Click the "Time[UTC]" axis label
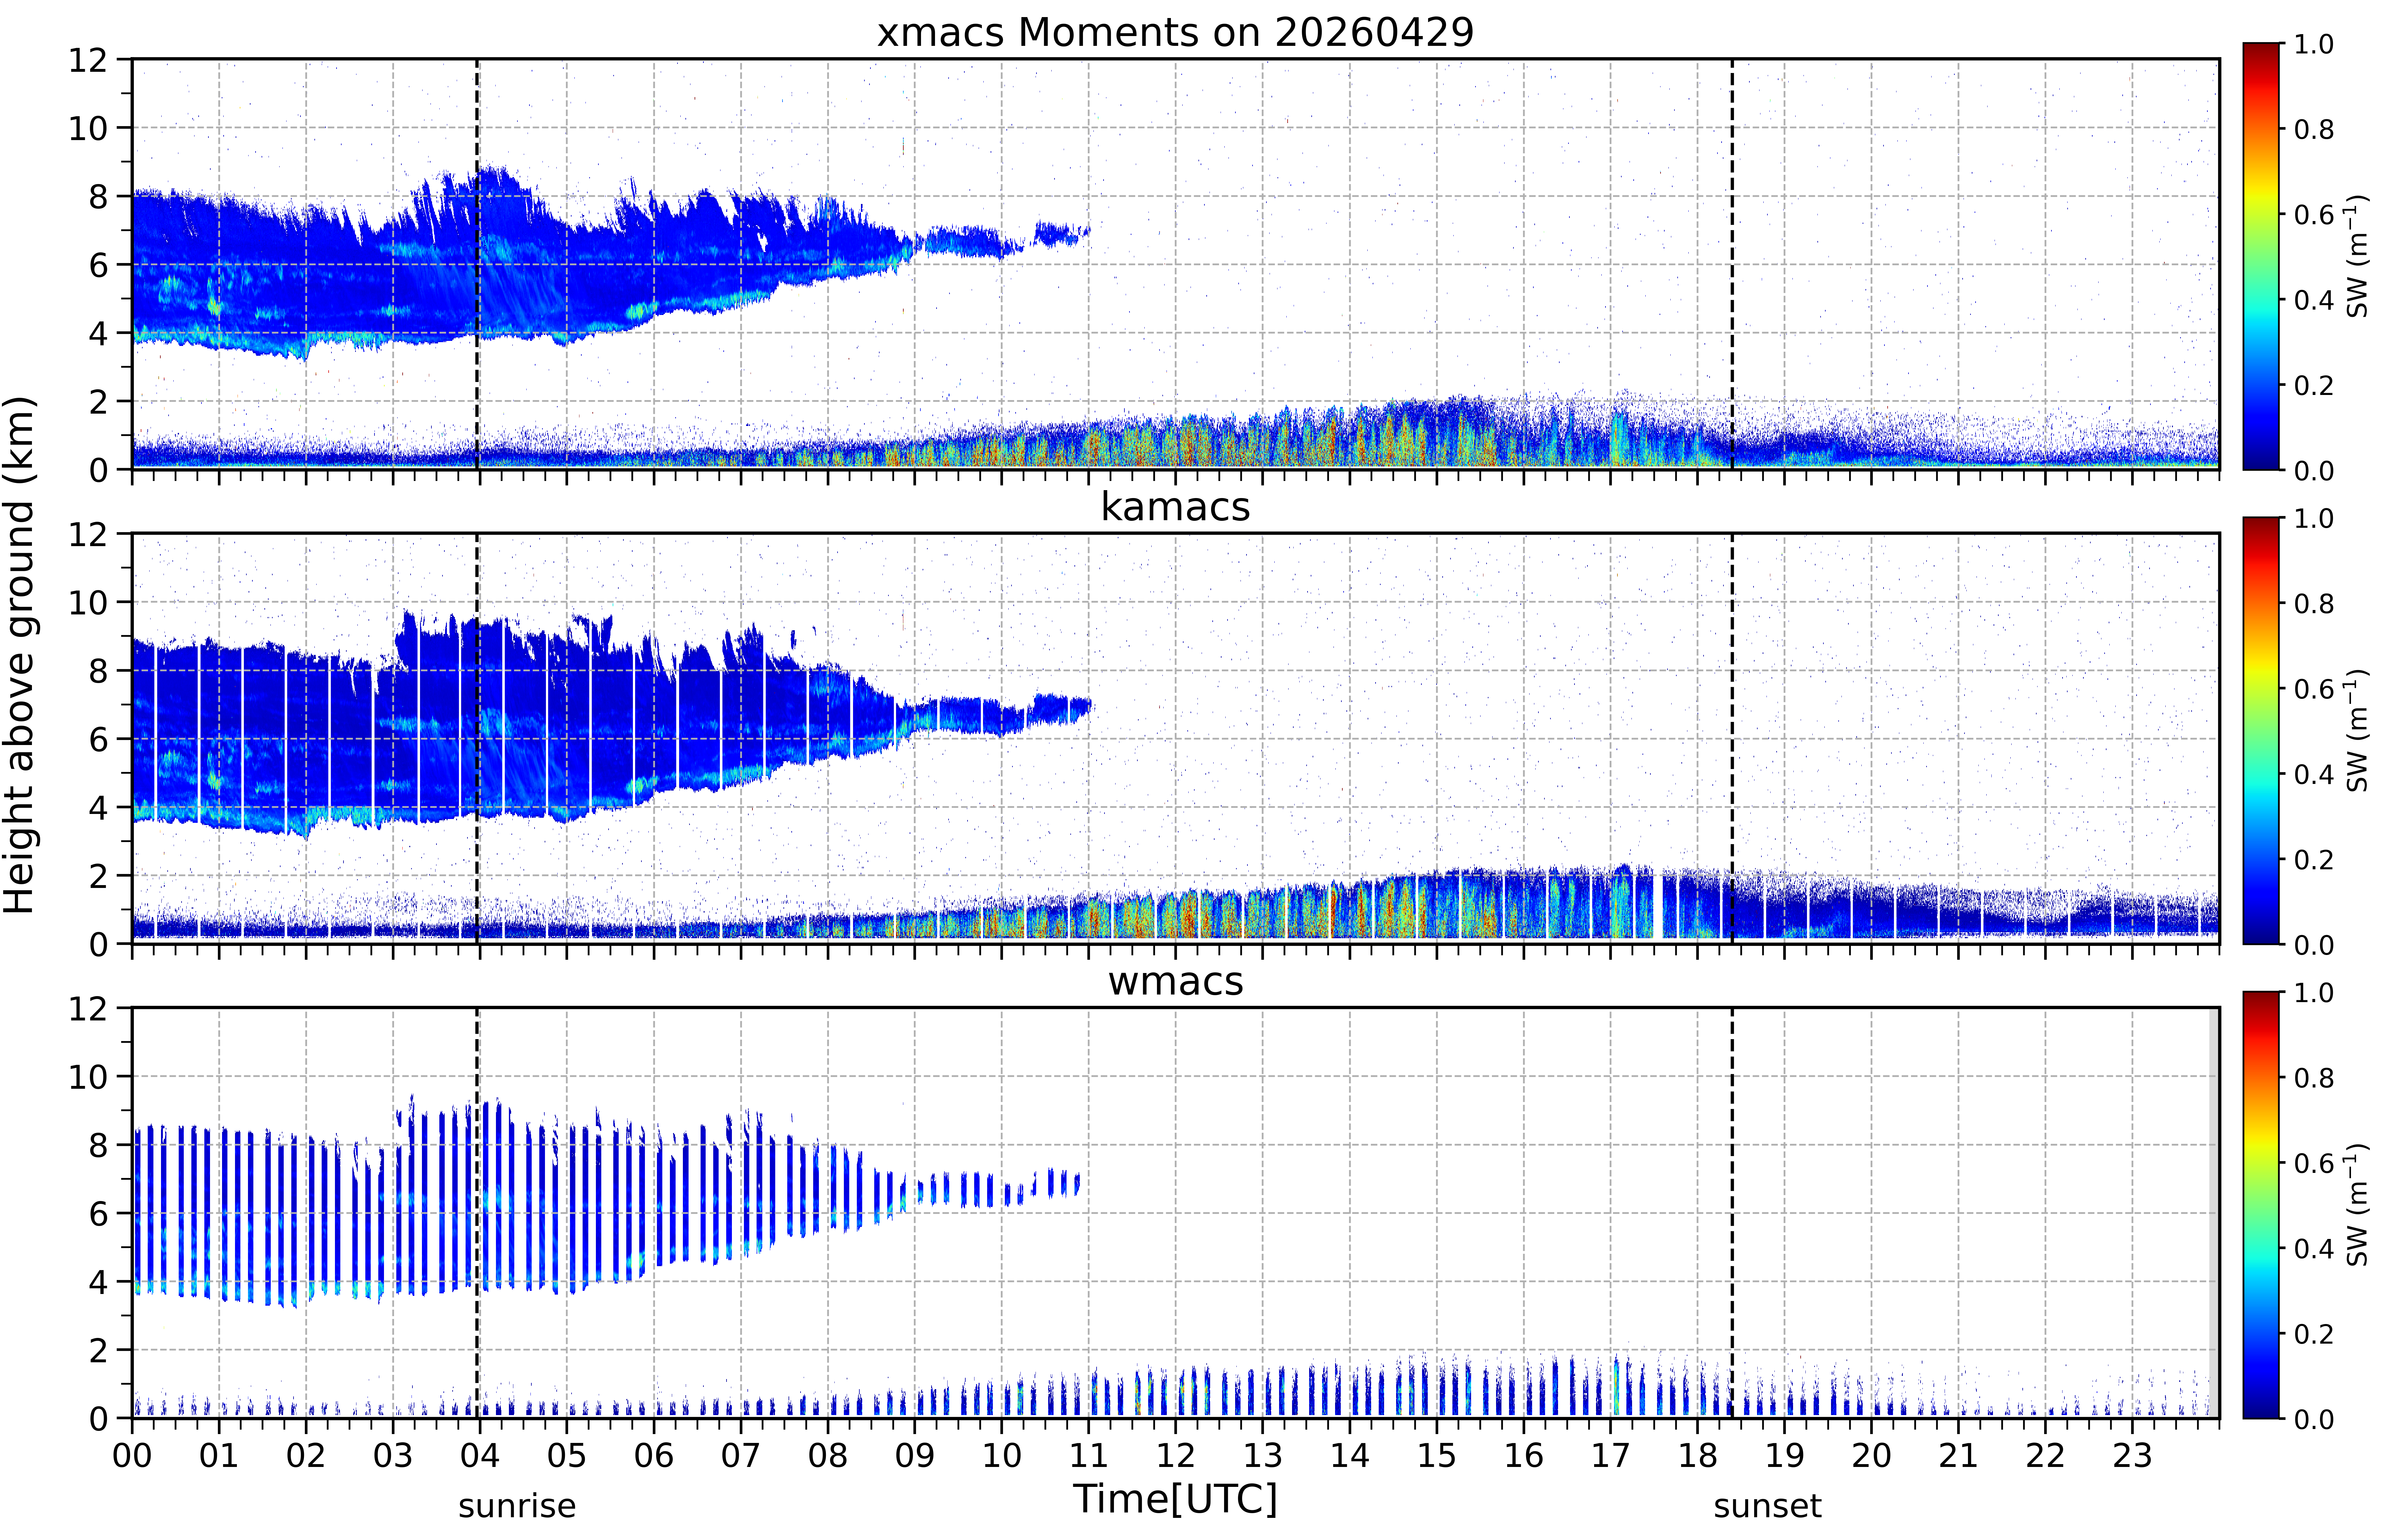The image size is (2388, 1540). (1175, 1499)
